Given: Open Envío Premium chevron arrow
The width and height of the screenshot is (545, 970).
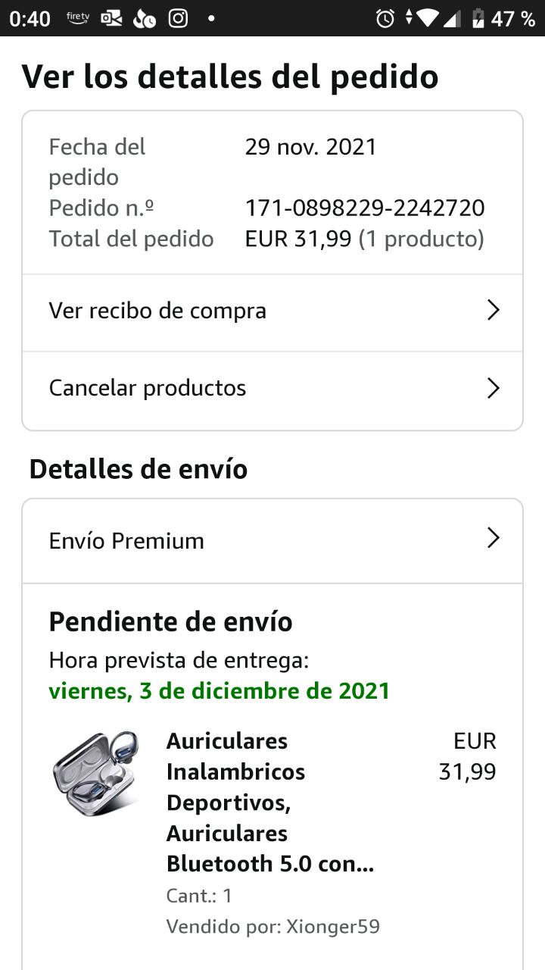Looking at the screenshot, I should 493,539.
